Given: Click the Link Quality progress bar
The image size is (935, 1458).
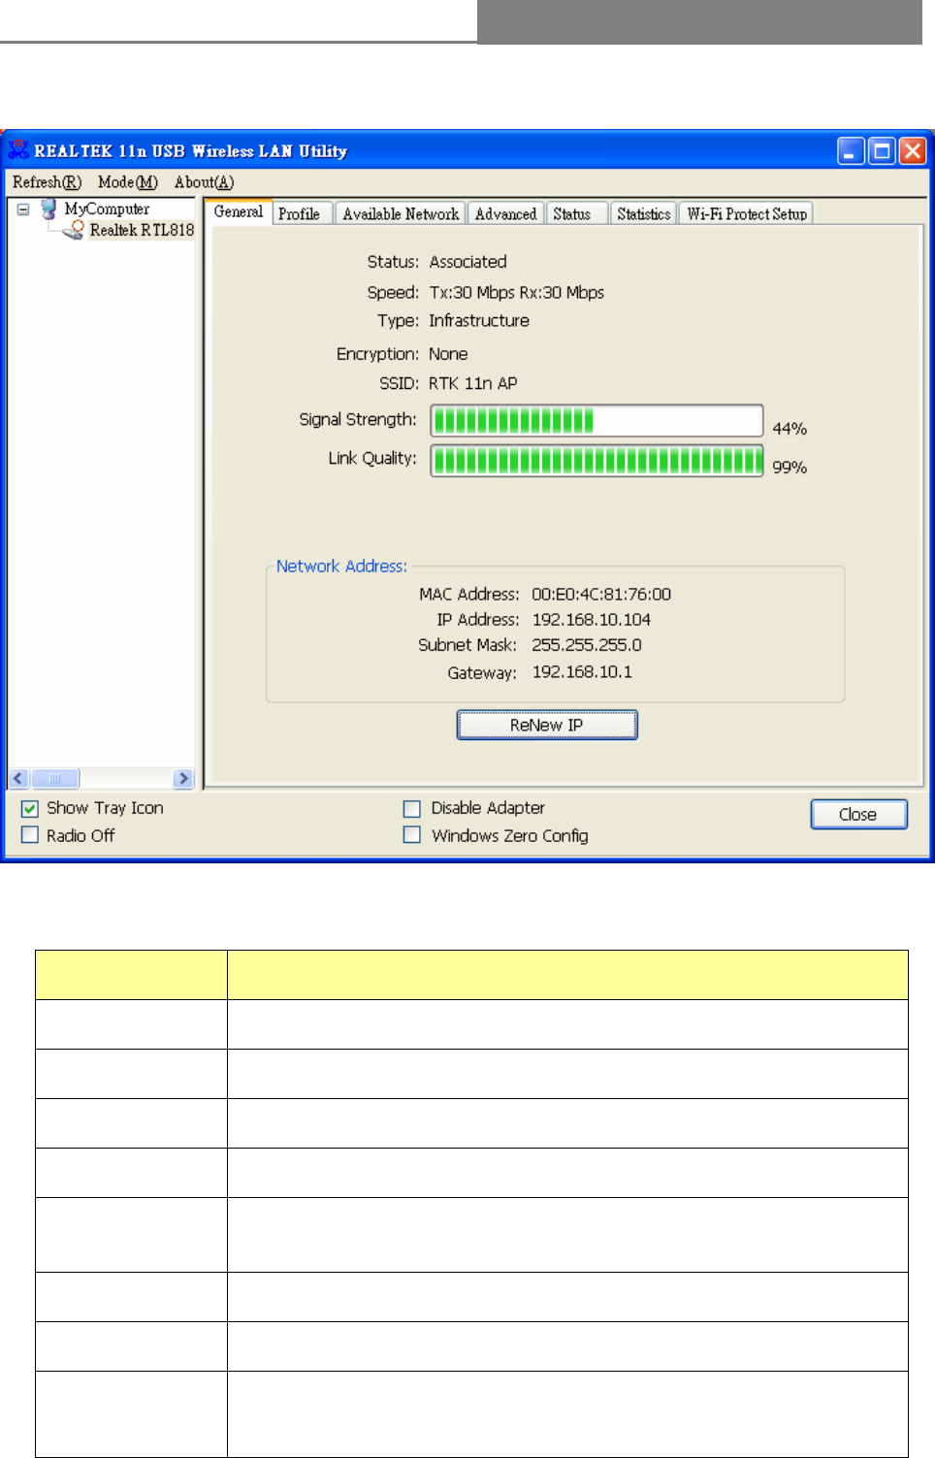Looking at the screenshot, I should [596, 460].
